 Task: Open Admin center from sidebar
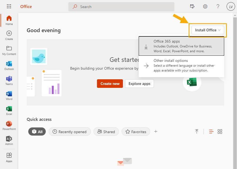[x=9, y=141]
